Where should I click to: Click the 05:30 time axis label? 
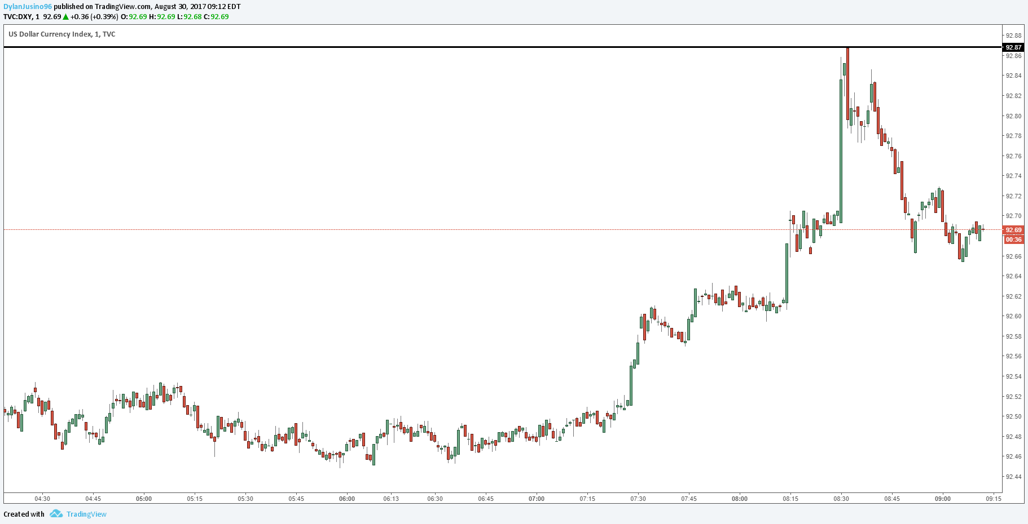click(245, 499)
